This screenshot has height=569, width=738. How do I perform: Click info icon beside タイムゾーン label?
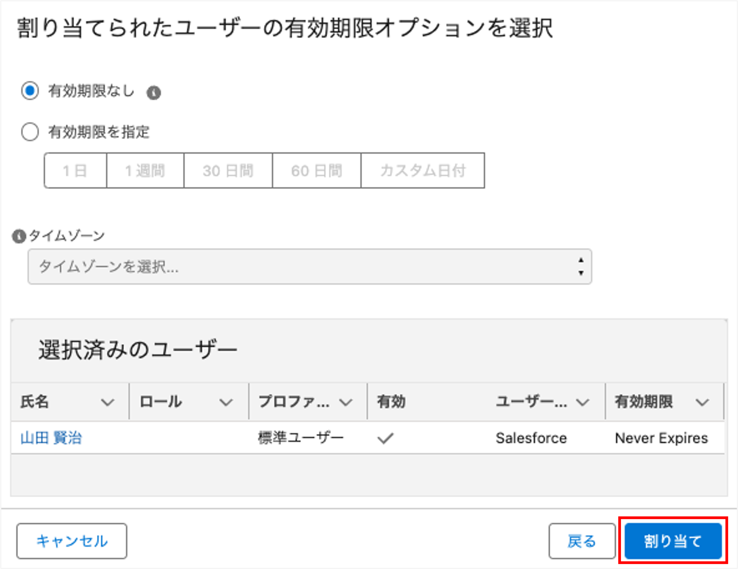[19, 236]
